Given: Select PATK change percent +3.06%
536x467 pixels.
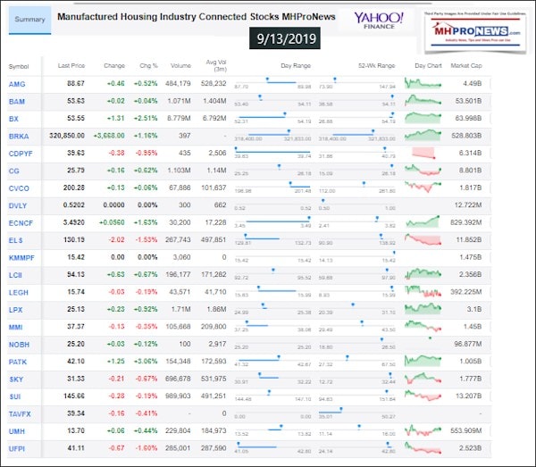Looking at the screenshot, I should tap(146, 362).
